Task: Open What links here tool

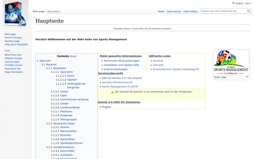Action: tap(13, 55)
